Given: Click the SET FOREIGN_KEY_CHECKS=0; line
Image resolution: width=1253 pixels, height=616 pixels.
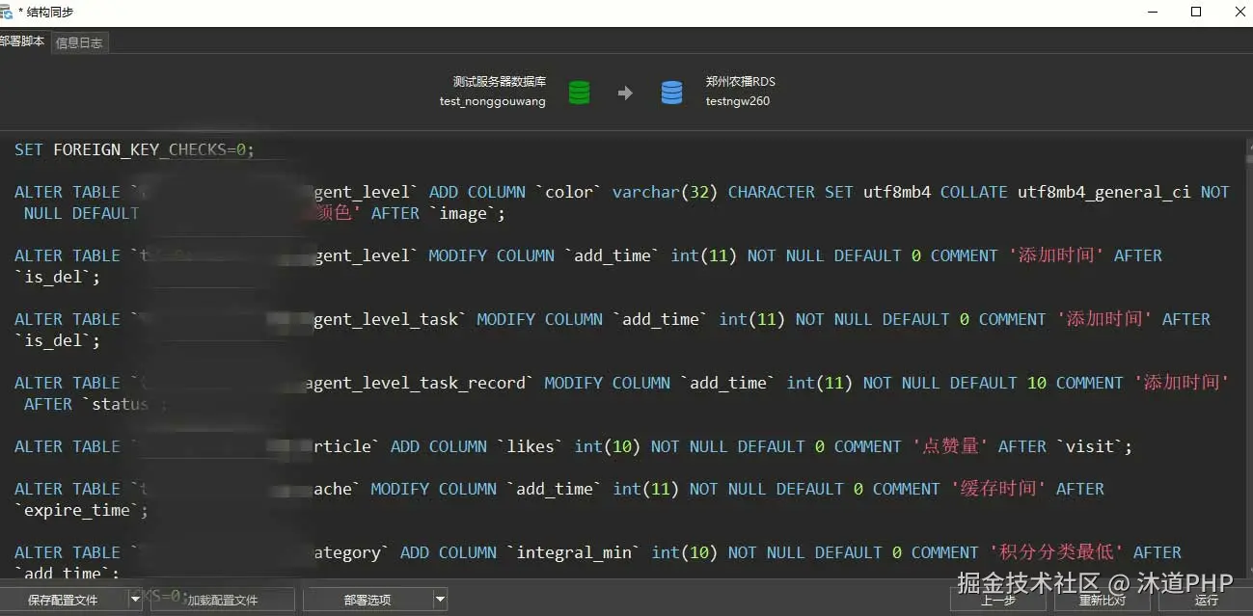Looking at the screenshot, I should coord(135,149).
